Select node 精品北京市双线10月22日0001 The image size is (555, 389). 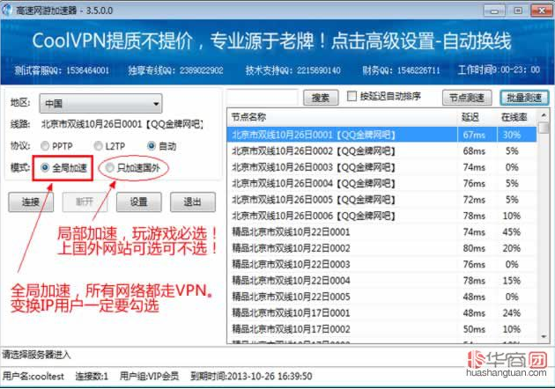click(381, 232)
